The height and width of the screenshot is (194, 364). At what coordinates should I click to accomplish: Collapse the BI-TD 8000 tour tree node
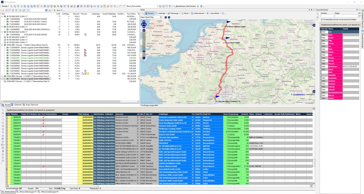coord(2,16)
